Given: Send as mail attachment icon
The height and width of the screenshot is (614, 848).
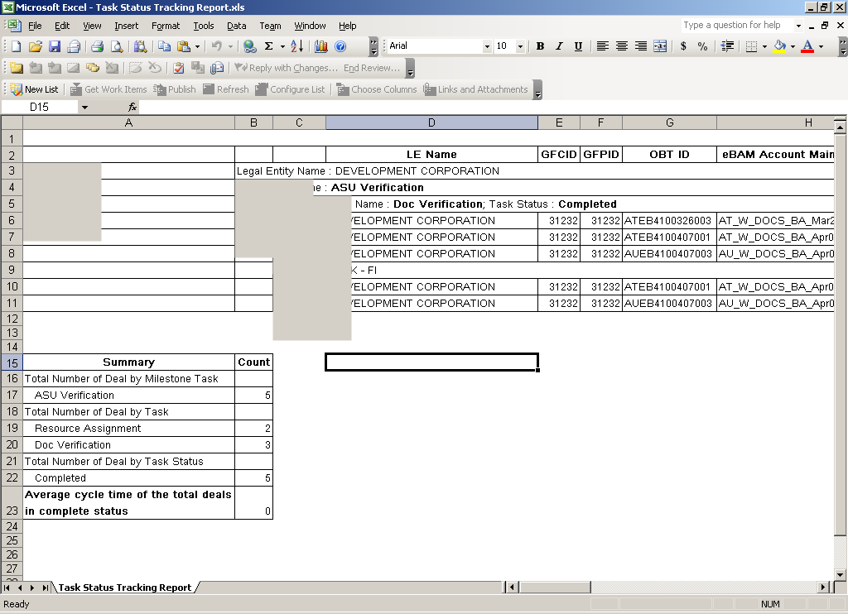Looking at the screenshot, I should (x=217, y=68).
